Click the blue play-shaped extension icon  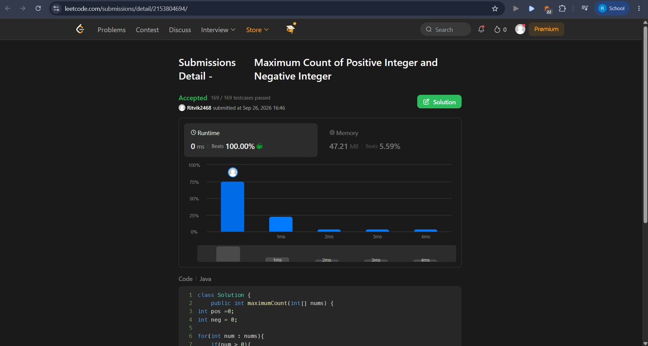tap(531, 8)
